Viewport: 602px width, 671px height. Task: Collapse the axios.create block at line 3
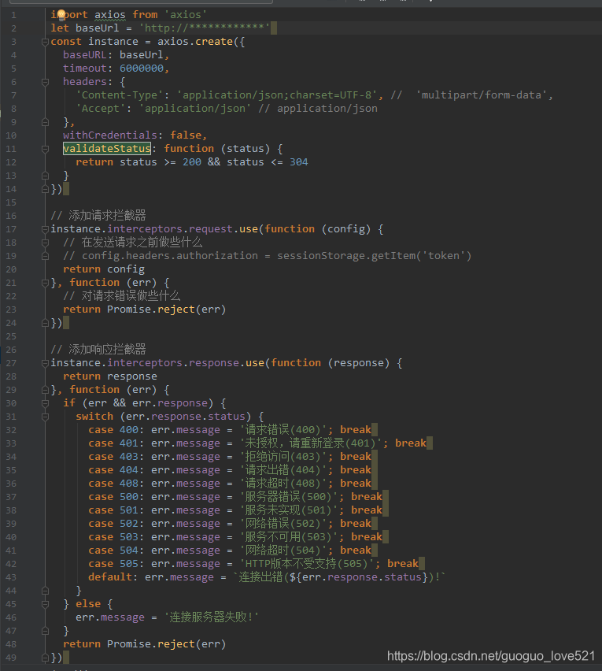click(45, 42)
